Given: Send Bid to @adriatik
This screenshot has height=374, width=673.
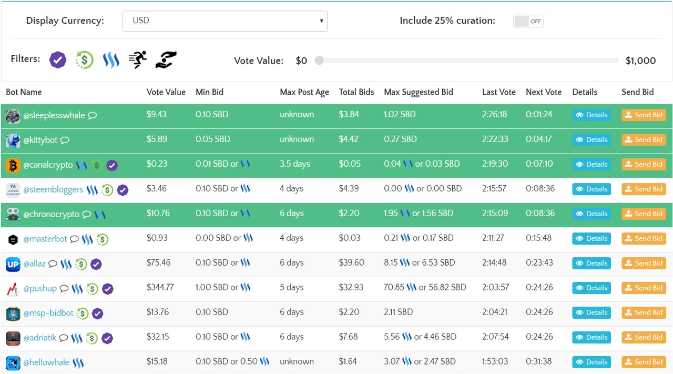Looking at the screenshot, I should coord(644,337).
